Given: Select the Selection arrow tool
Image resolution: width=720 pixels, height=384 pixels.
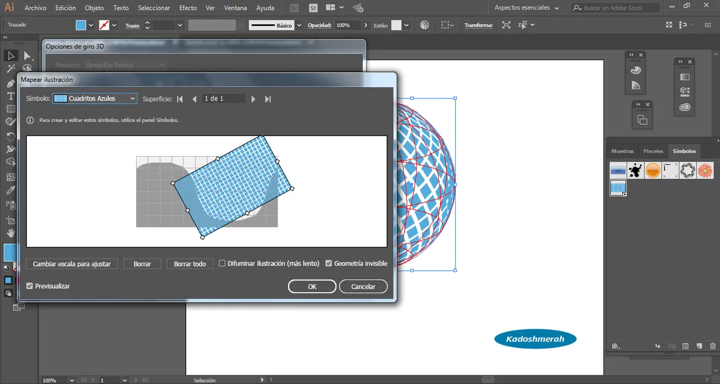Looking at the screenshot, I should coord(11,56).
